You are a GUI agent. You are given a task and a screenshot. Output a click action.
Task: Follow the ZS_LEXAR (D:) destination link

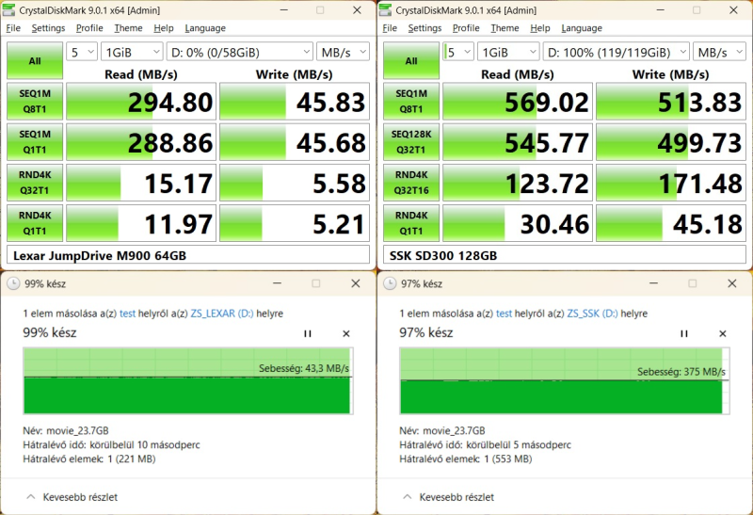coord(222,314)
